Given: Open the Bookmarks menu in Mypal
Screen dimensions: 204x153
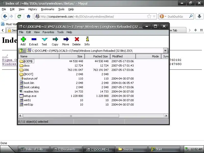Looking at the screenshot, I should pos(48,9).
